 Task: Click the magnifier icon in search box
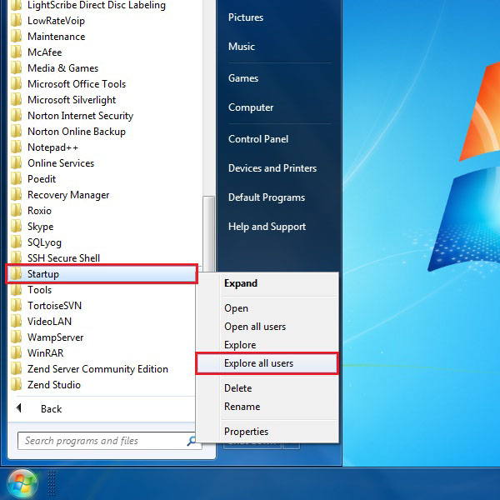pyautogui.click(x=191, y=441)
